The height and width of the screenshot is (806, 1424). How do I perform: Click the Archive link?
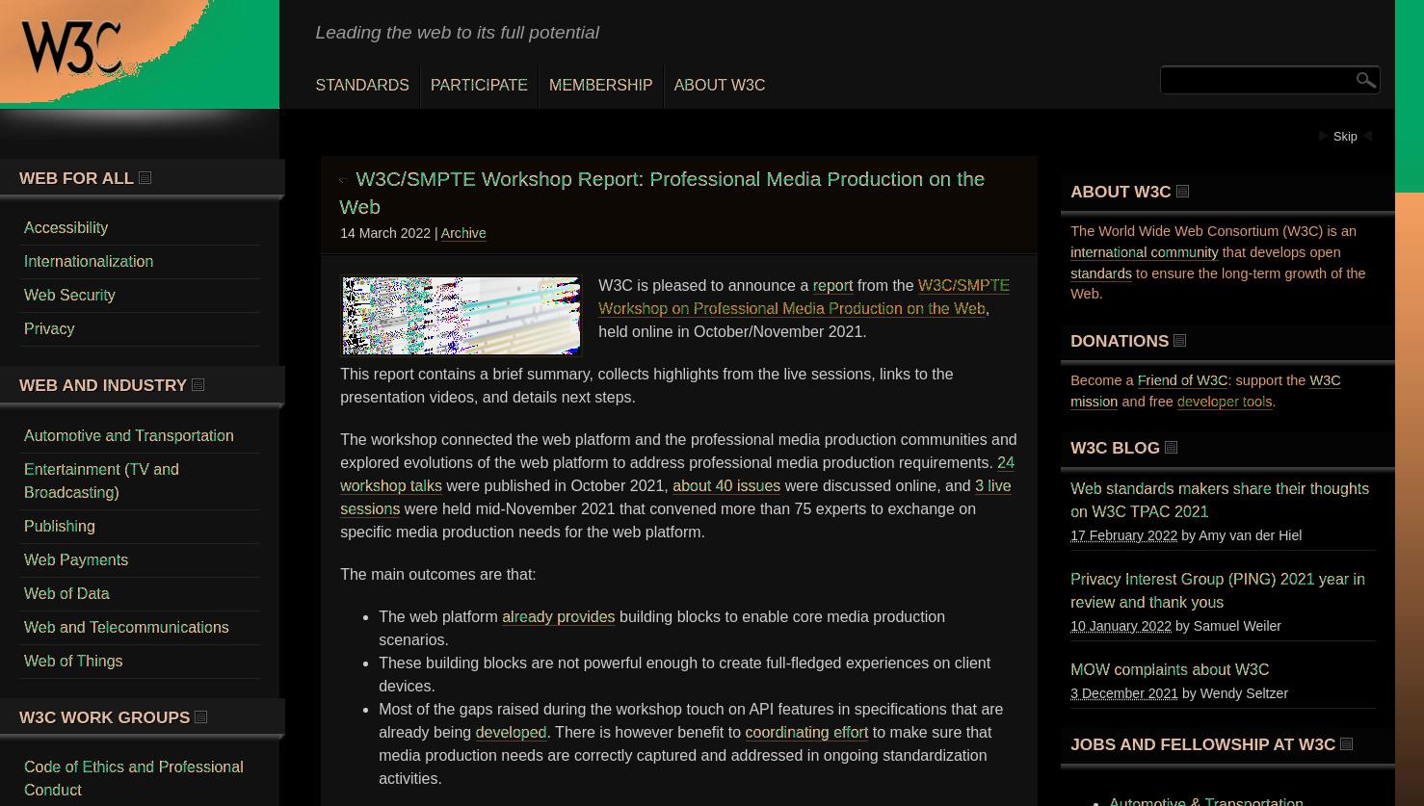point(463,233)
